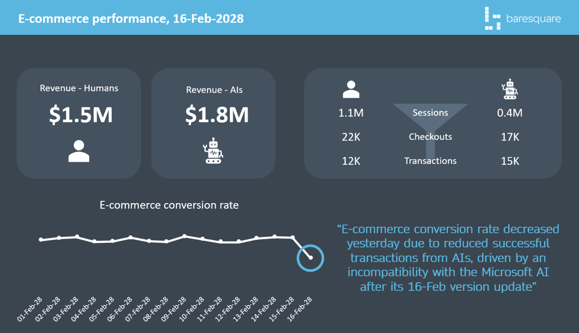Select the $1.5M human revenue figure
Image resolution: width=579 pixels, height=333 pixels.
click(x=80, y=115)
